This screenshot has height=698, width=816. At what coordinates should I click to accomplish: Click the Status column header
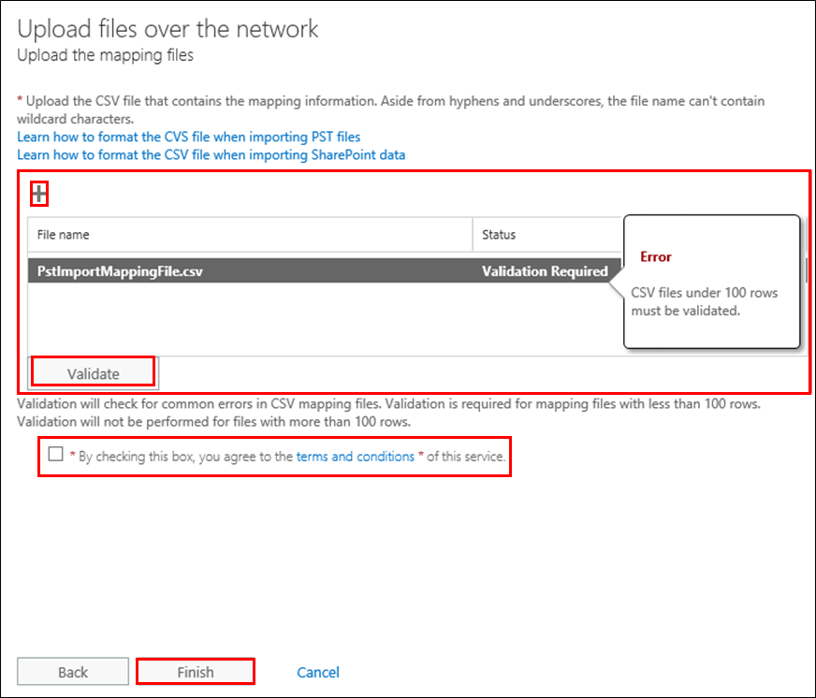point(546,235)
